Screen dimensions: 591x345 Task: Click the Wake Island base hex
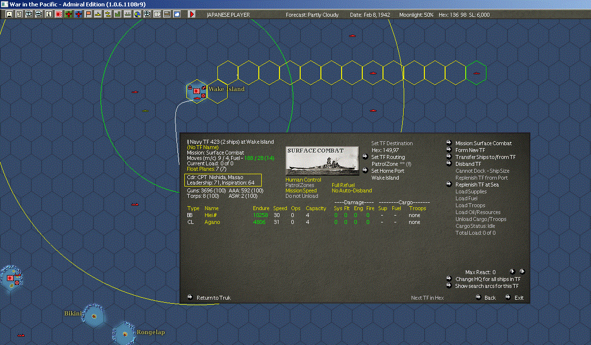pyautogui.click(x=197, y=91)
